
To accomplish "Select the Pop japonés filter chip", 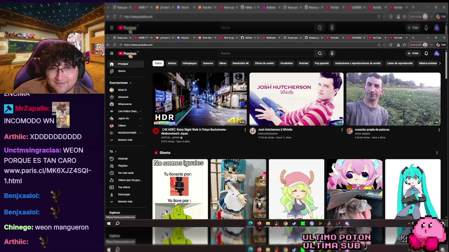I will click(x=322, y=63).
